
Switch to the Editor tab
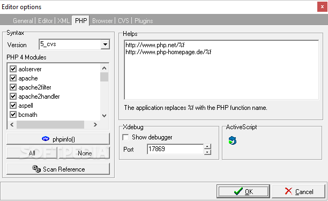(x=45, y=21)
